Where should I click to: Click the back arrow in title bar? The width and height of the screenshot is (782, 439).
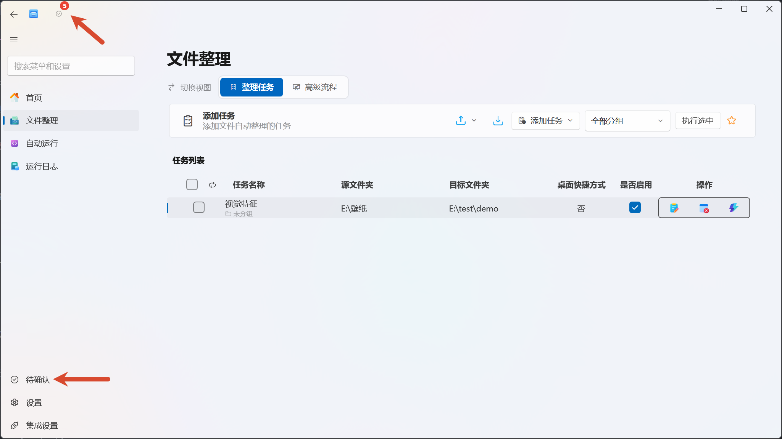point(14,14)
